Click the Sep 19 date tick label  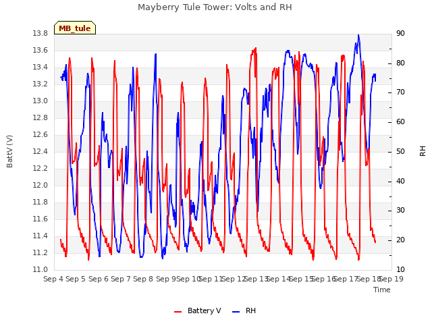pyautogui.click(x=391, y=279)
